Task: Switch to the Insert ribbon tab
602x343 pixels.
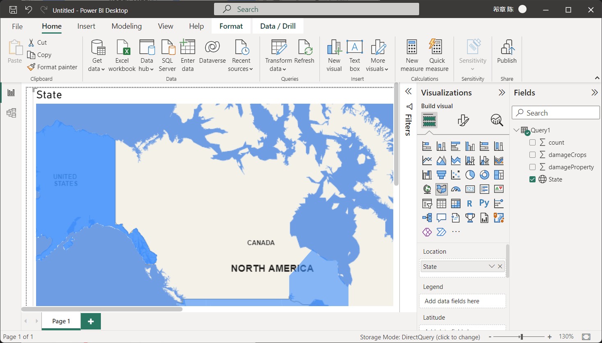Action: point(86,26)
